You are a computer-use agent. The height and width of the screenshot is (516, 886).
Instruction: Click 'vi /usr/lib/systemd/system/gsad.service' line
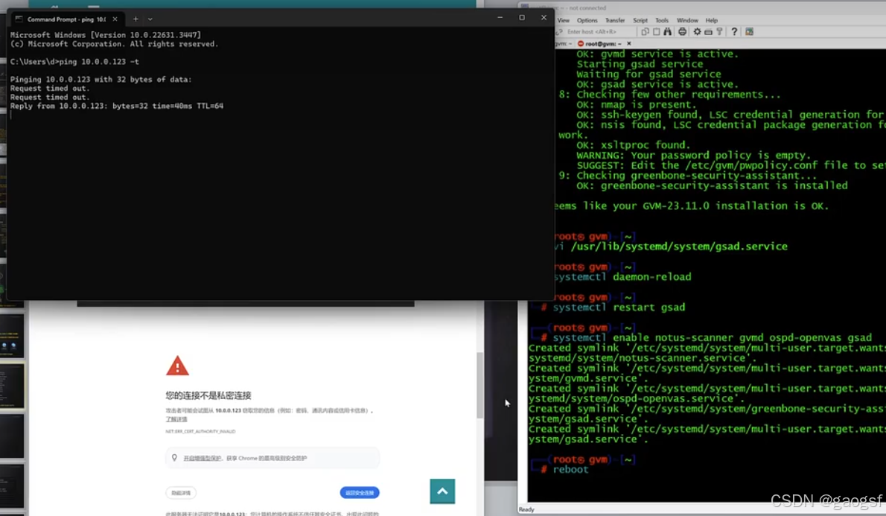pos(670,246)
